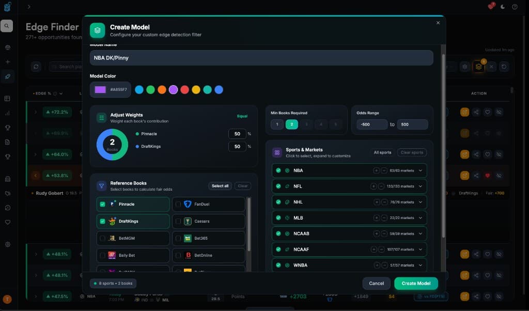The height and width of the screenshot is (311, 529).
Task: Click the refresh icon beside search bar
Action: pos(36,67)
